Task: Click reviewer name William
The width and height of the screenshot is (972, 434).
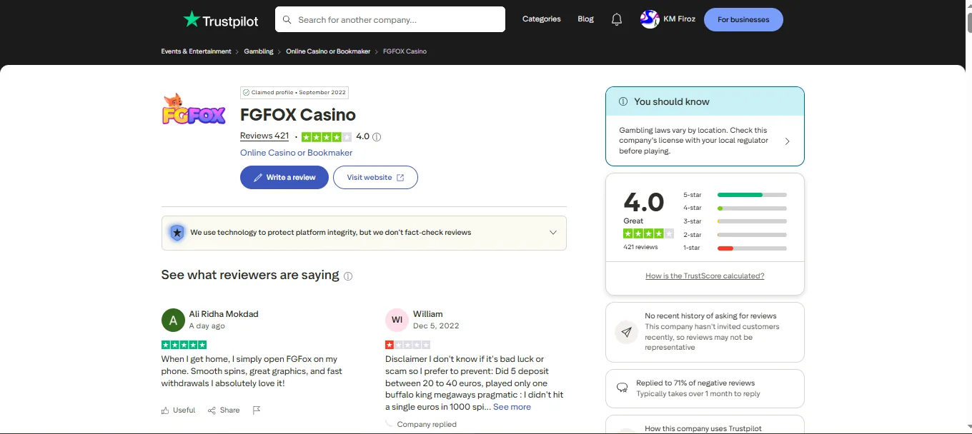Action: click(428, 314)
